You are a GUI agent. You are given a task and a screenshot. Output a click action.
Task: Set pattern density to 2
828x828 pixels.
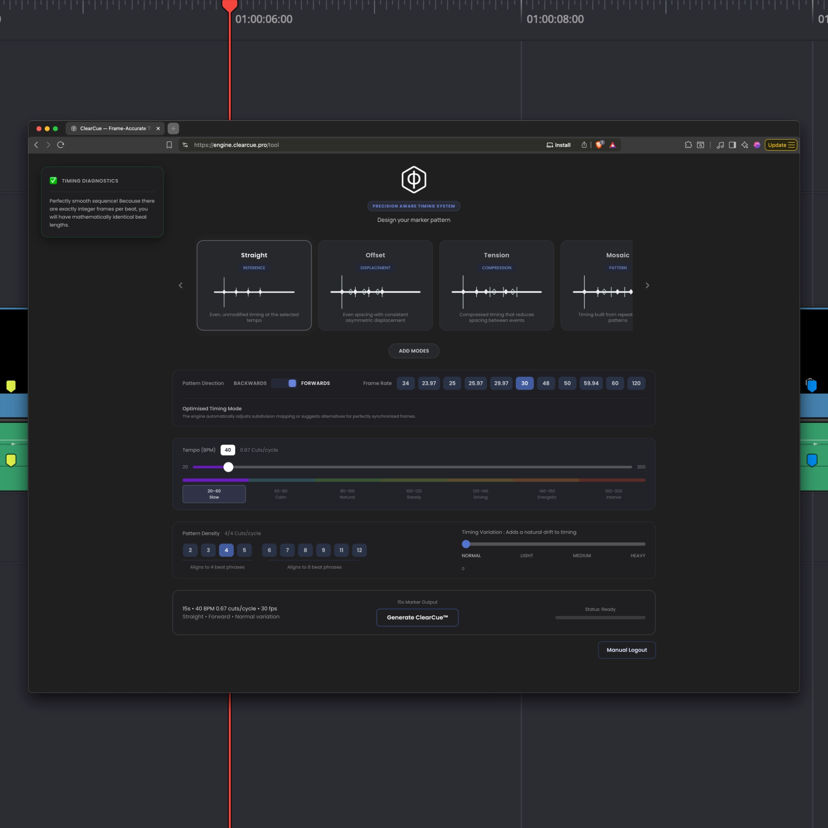point(190,550)
